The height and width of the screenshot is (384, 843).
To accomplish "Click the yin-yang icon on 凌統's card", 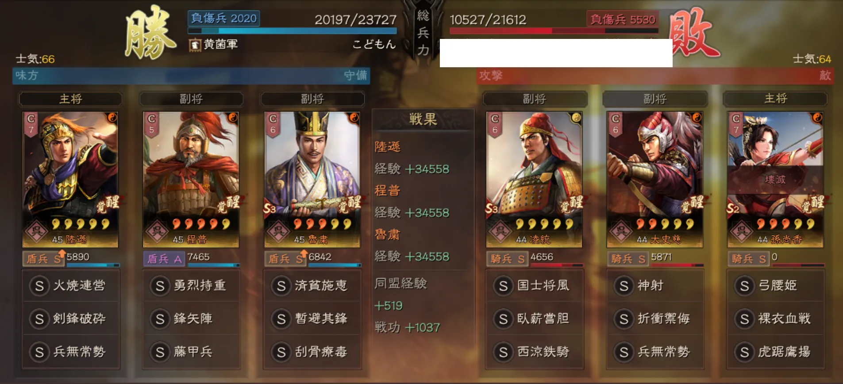I will [x=576, y=117].
